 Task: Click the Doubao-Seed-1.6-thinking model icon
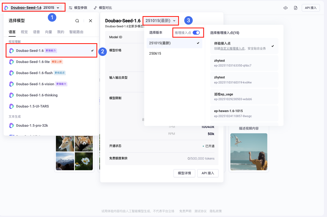point(12,95)
